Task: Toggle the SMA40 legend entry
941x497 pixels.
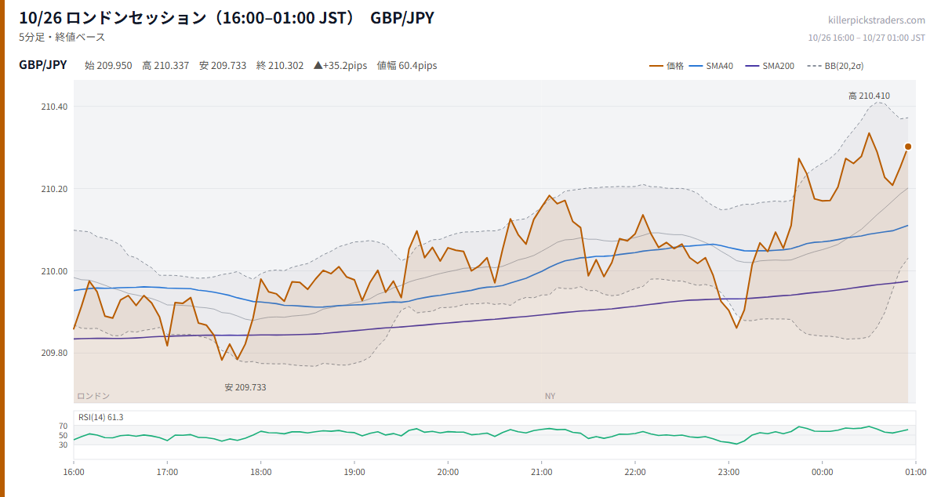Action: point(711,66)
